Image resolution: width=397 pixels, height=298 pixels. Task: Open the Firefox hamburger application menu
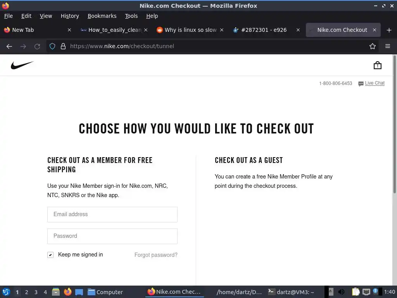point(388,46)
